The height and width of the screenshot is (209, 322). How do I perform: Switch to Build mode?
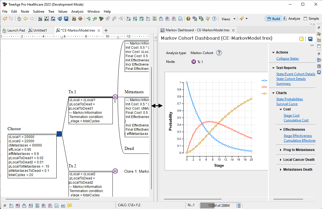coord(273,19)
